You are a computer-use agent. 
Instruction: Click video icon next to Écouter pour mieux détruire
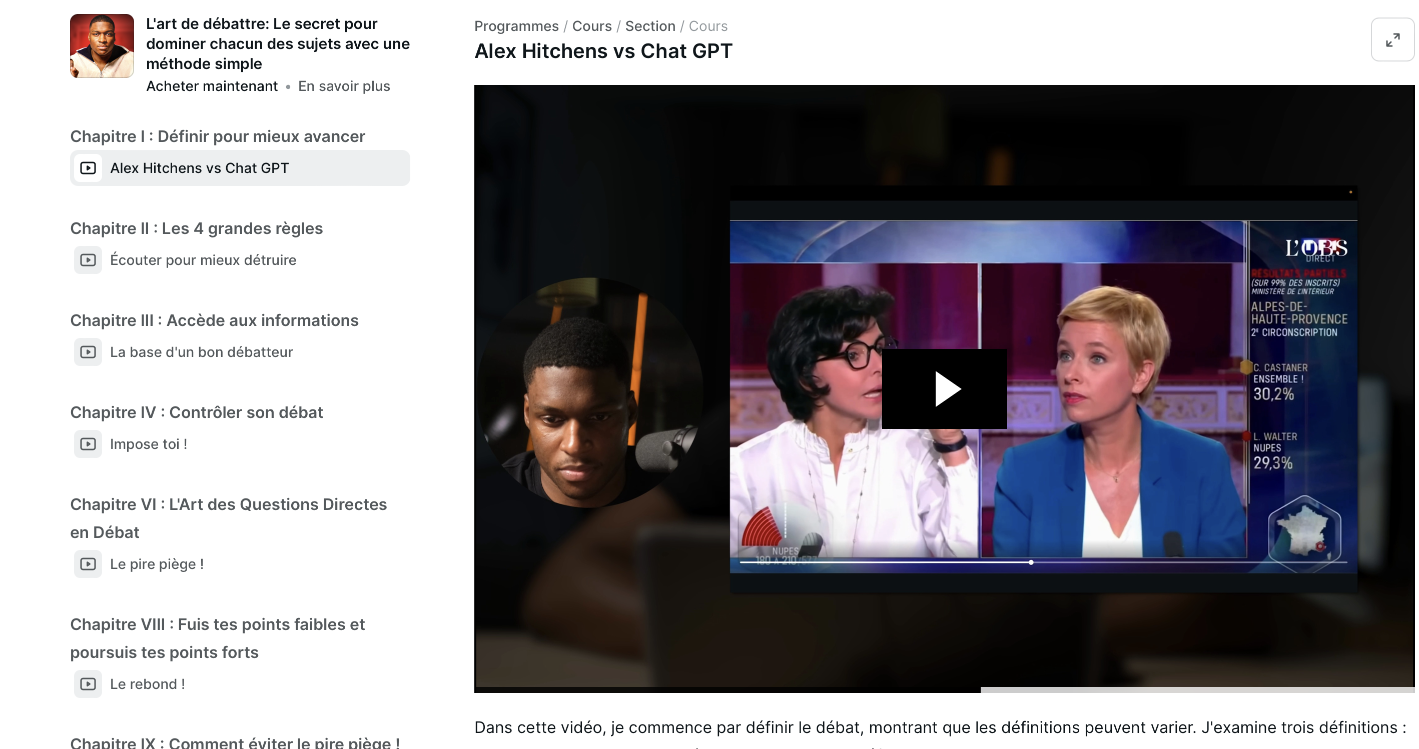pyautogui.click(x=88, y=260)
